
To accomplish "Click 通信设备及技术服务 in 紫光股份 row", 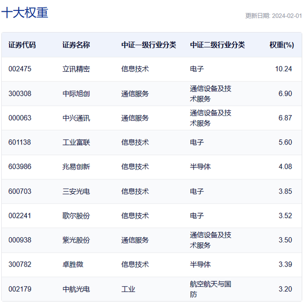I will click(211, 240).
